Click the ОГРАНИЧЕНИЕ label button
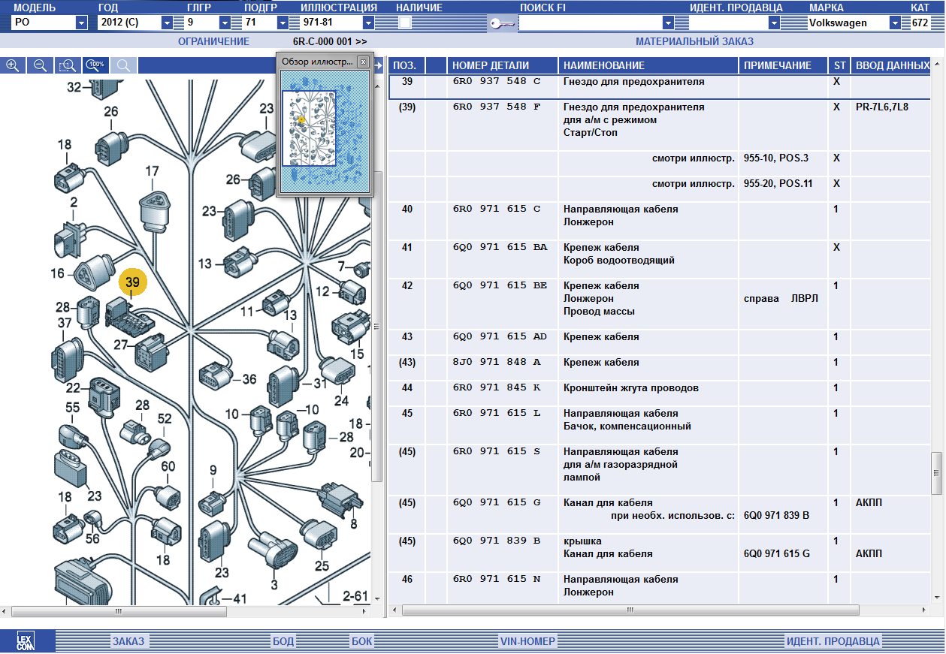Image resolution: width=946 pixels, height=654 pixels. tap(213, 42)
